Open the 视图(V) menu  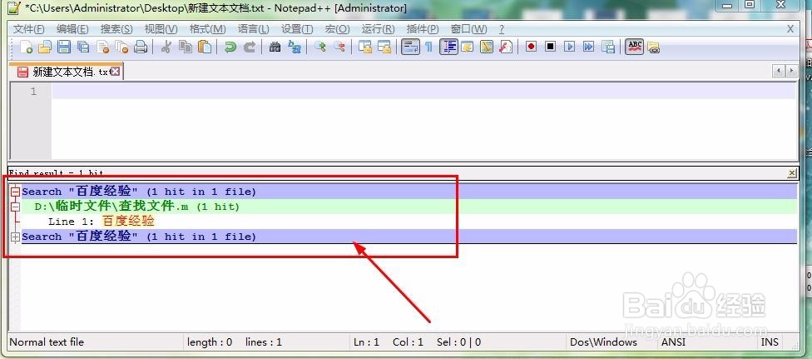pyautogui.click(x=161, y=29)
